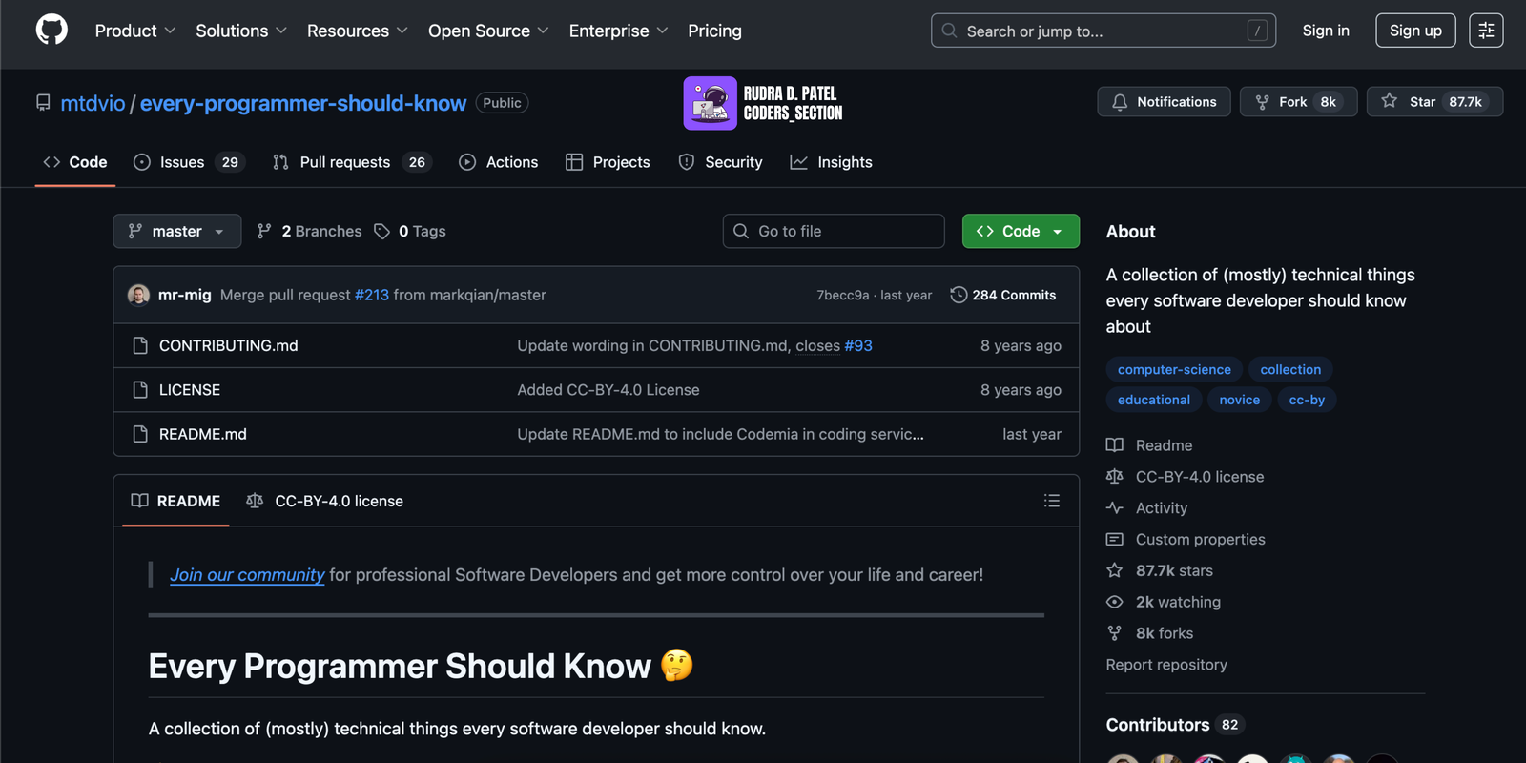Image resolution: width=1526 pixels, height=763 pixels.
Task: Click the README.md file icon
Action: tap(140, 434)
